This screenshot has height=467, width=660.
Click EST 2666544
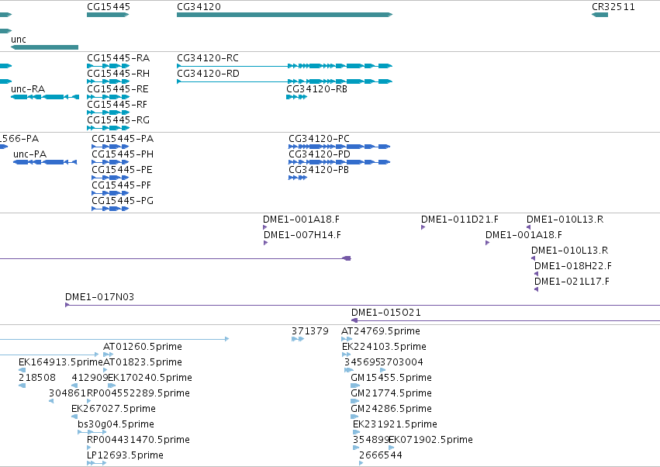click(x=361, y=464)
